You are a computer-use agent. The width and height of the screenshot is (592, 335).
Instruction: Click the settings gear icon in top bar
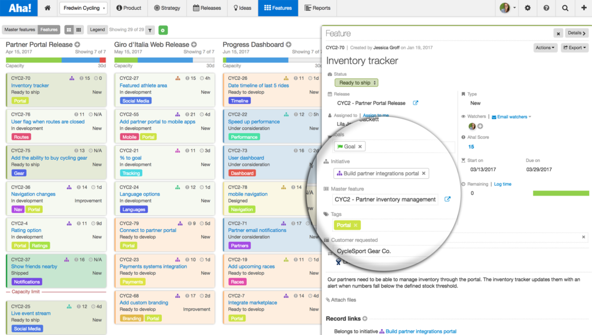pyautogui.click(x=527, y=8)
